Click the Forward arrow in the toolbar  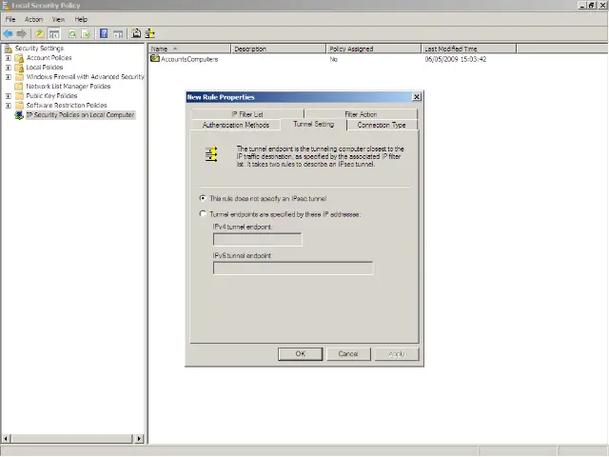(22, 33)
